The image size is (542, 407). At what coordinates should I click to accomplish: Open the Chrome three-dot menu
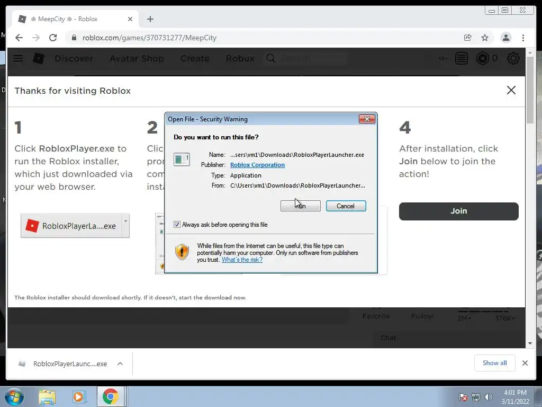[523, 38]
